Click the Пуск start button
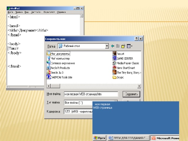188x141 pixels. point(100,138)
